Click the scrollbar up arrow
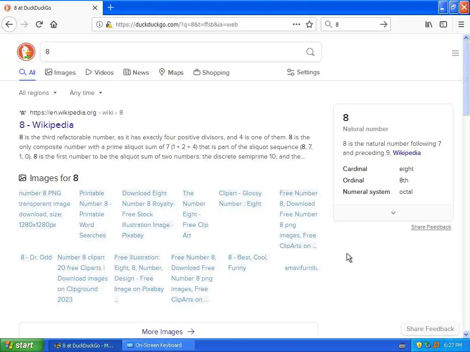470x352 pixels. click(466, 38)
